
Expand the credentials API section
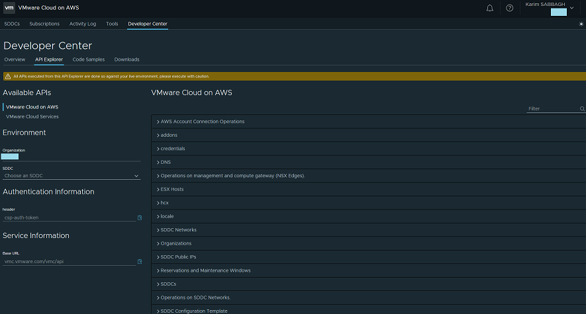tap(172, 149)
